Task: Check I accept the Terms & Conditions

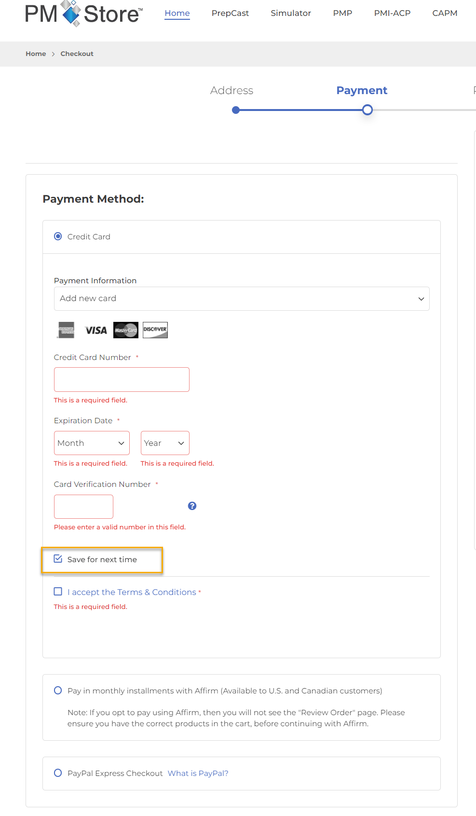Action: click(x=58, y=592)
